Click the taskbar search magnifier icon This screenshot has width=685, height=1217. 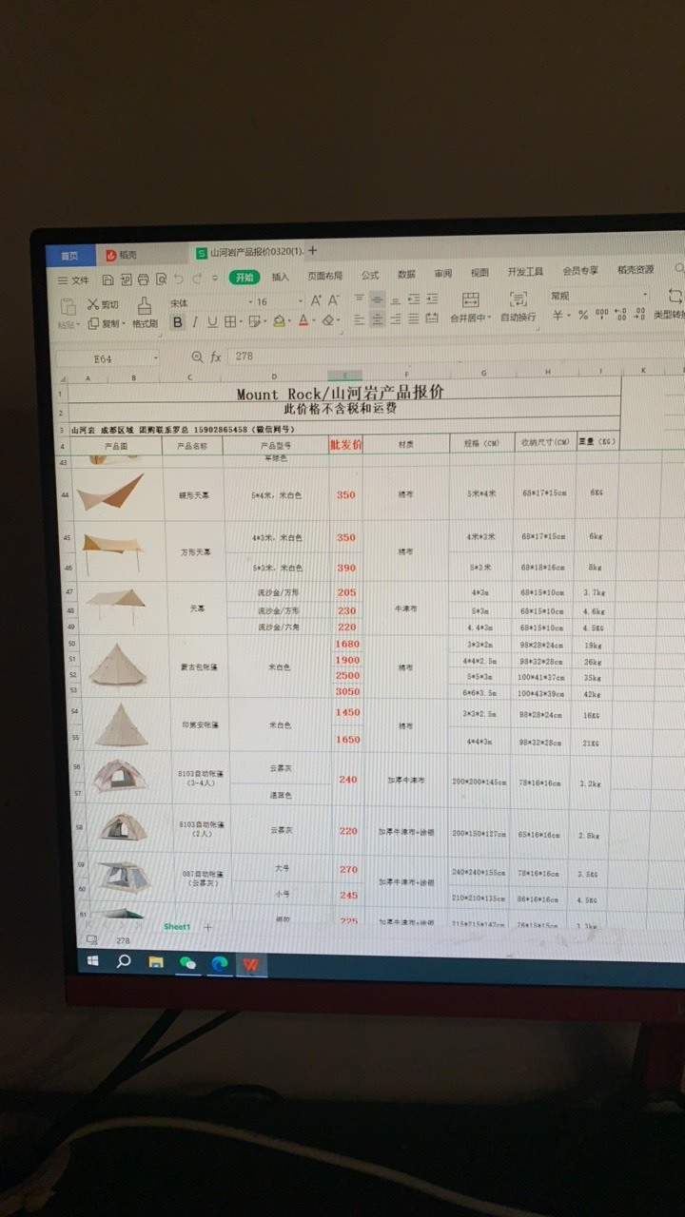click(124, 961)
